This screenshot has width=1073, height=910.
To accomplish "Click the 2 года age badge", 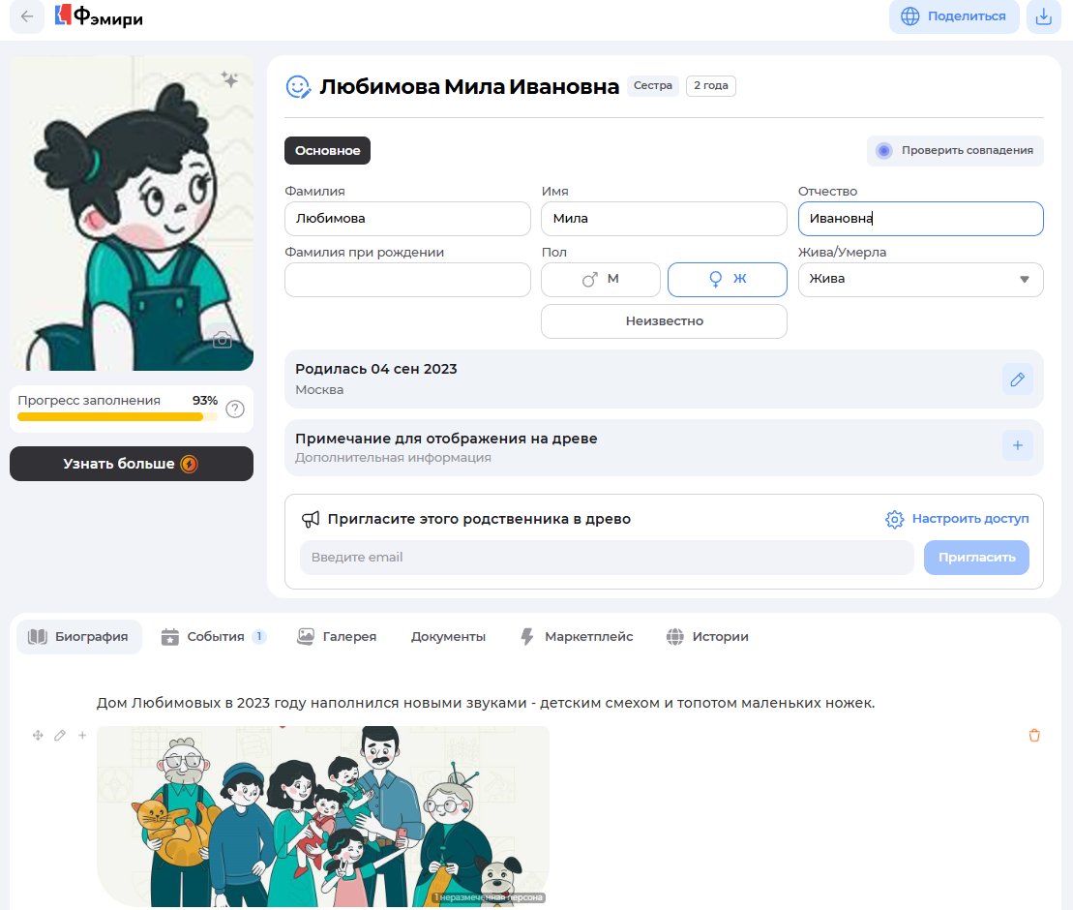I will pyautogui.click(x=710, y=85).
